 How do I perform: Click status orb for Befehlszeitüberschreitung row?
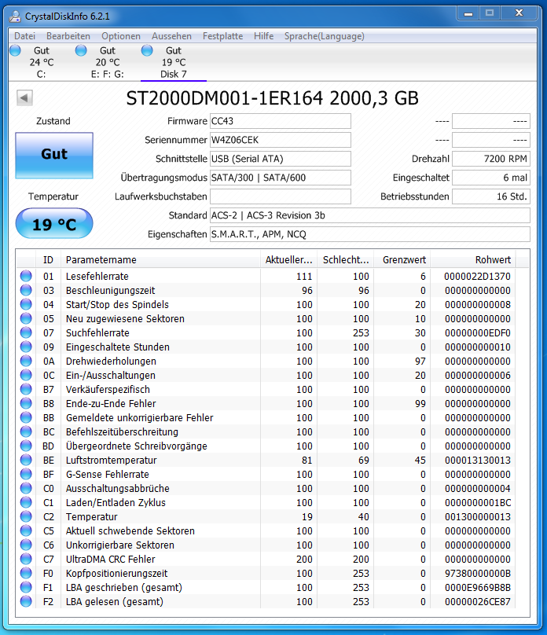click(26, 431)
